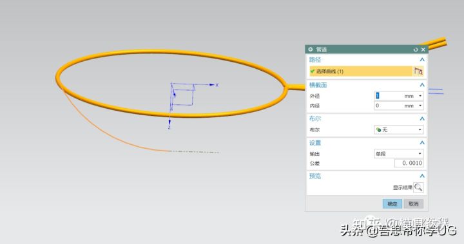Cancel with the 取消 button
The width and height of the screenshot is (464, 244).
click(x=413, y=204)
